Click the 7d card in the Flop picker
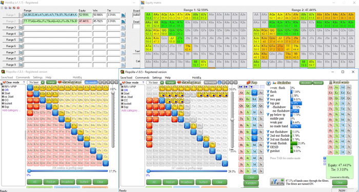Screen dimensions: 359x192 tap(254, 138)
